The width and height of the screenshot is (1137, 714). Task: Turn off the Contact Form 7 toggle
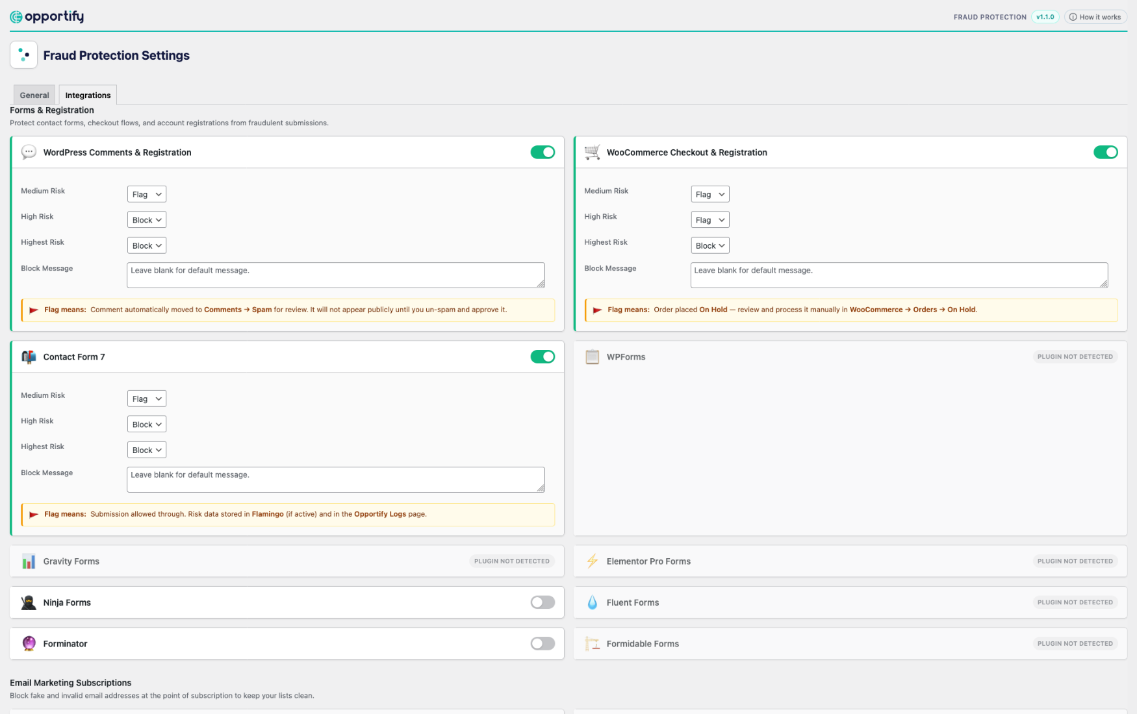coord(543,356)
